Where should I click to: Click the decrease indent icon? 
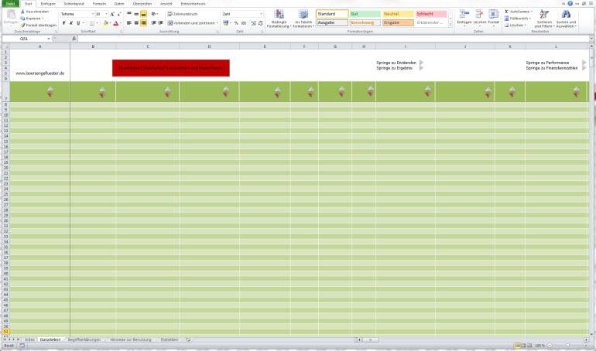pyautogui.click(x=153, y=23)
